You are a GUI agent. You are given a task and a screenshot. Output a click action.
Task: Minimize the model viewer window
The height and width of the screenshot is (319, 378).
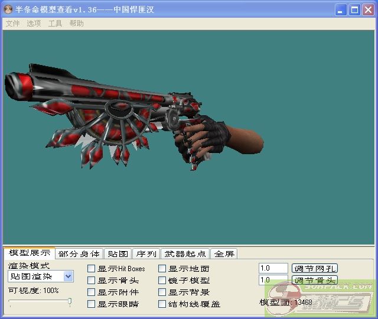(341, 10)
